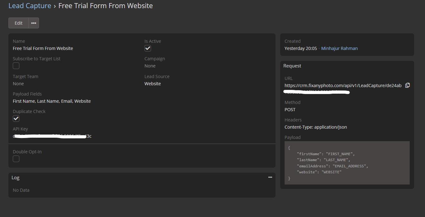Open the more actions menu beside Edit
The height and width of the screenshot is (217, 425).
34,23
